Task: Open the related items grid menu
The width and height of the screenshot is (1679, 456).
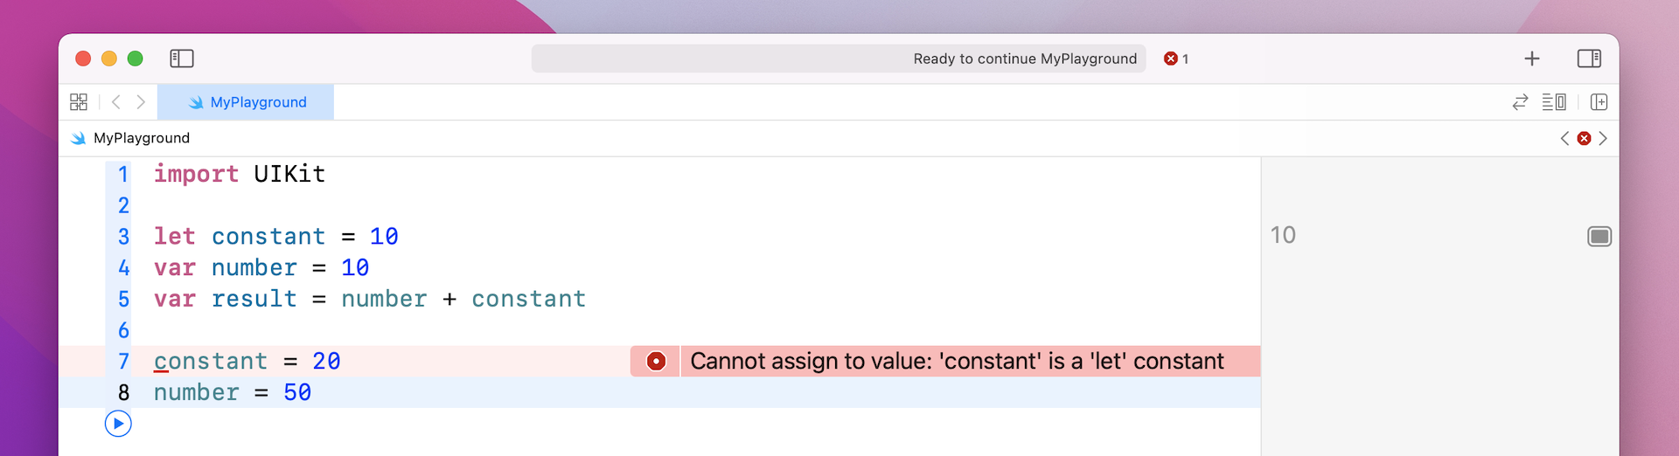Action: point(79,102)
